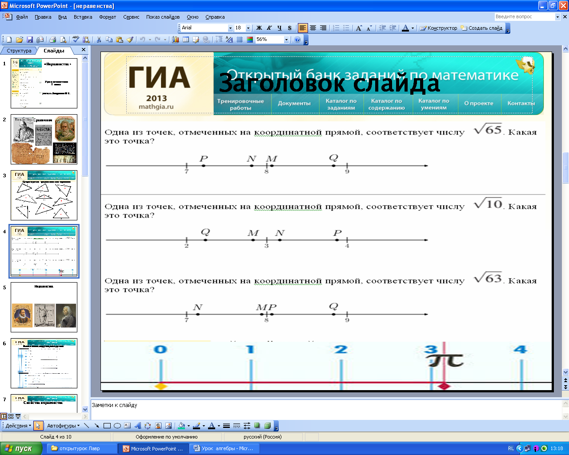569x455 pixels.
Task: Toggle Italic (К) formatting
Action: pos(269,28)
